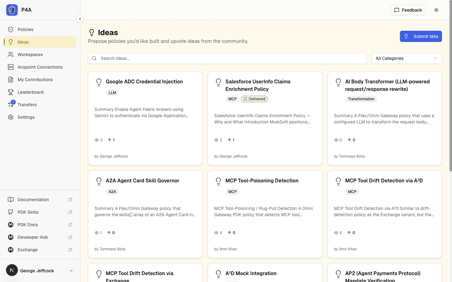The image size is (452, 282).
Task: Navigate to My Contributions
Action: tap(40, 80)
